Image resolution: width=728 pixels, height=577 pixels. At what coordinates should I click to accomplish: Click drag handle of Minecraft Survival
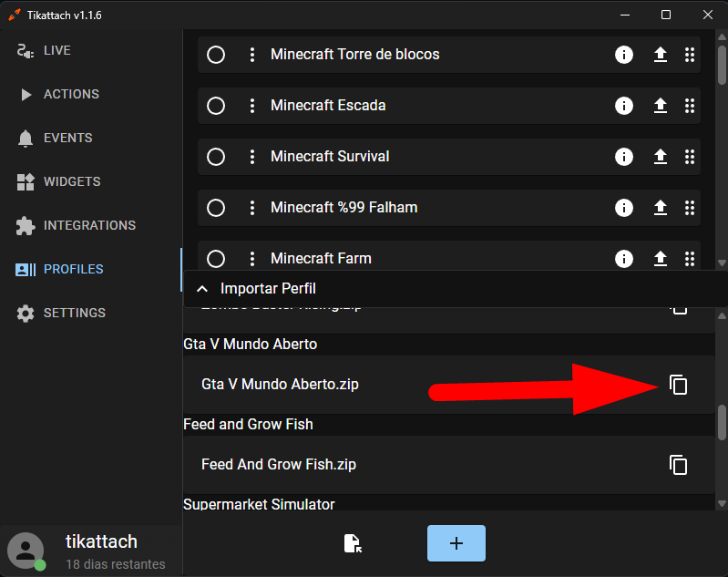(x=690, y=157)
